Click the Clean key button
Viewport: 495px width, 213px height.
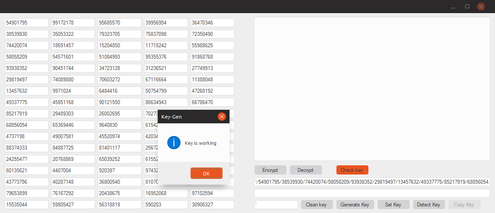click(317, 205)
